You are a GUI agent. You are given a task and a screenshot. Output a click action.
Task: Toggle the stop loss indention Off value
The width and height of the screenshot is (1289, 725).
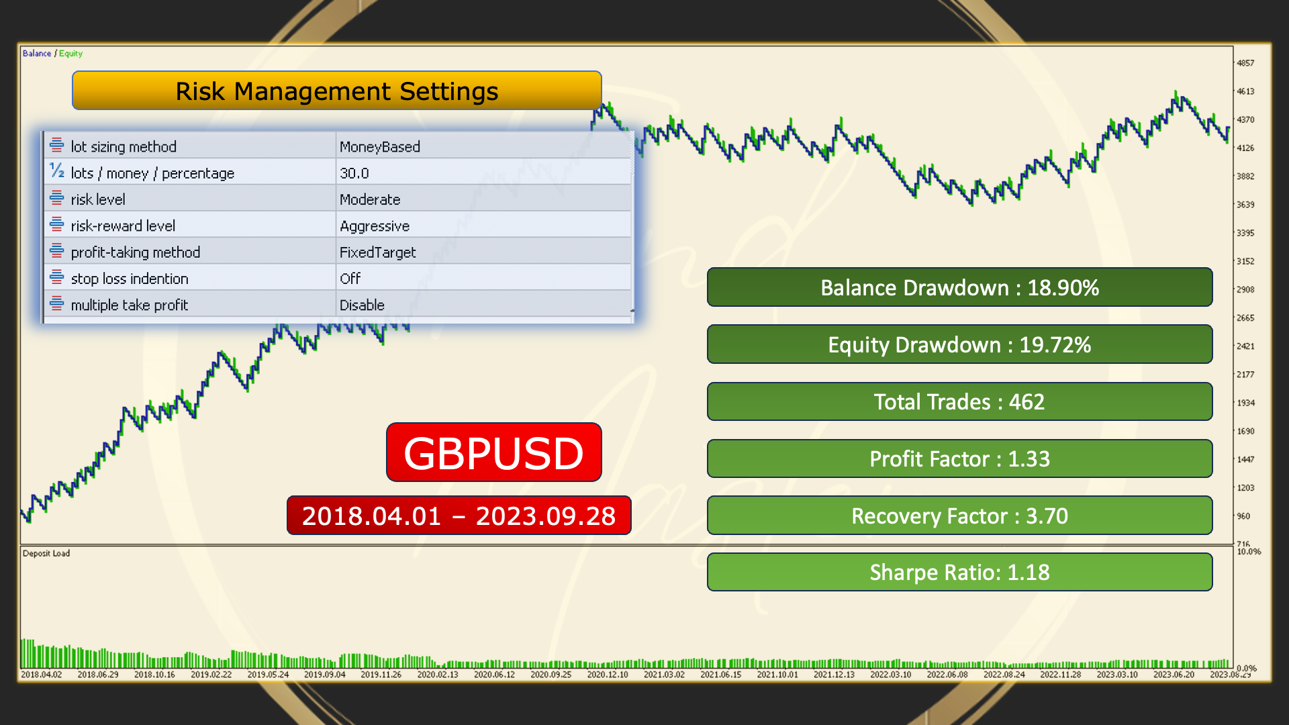pos(350,278)
